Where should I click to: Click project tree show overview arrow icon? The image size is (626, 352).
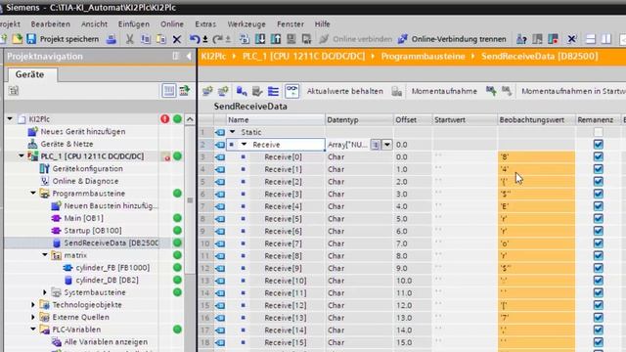coord(185,91)
